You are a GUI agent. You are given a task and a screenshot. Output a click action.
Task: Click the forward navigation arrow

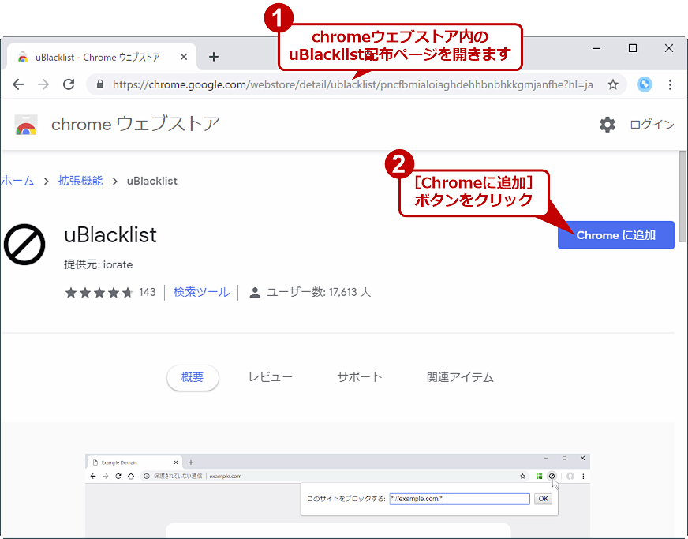click(43, 84)
